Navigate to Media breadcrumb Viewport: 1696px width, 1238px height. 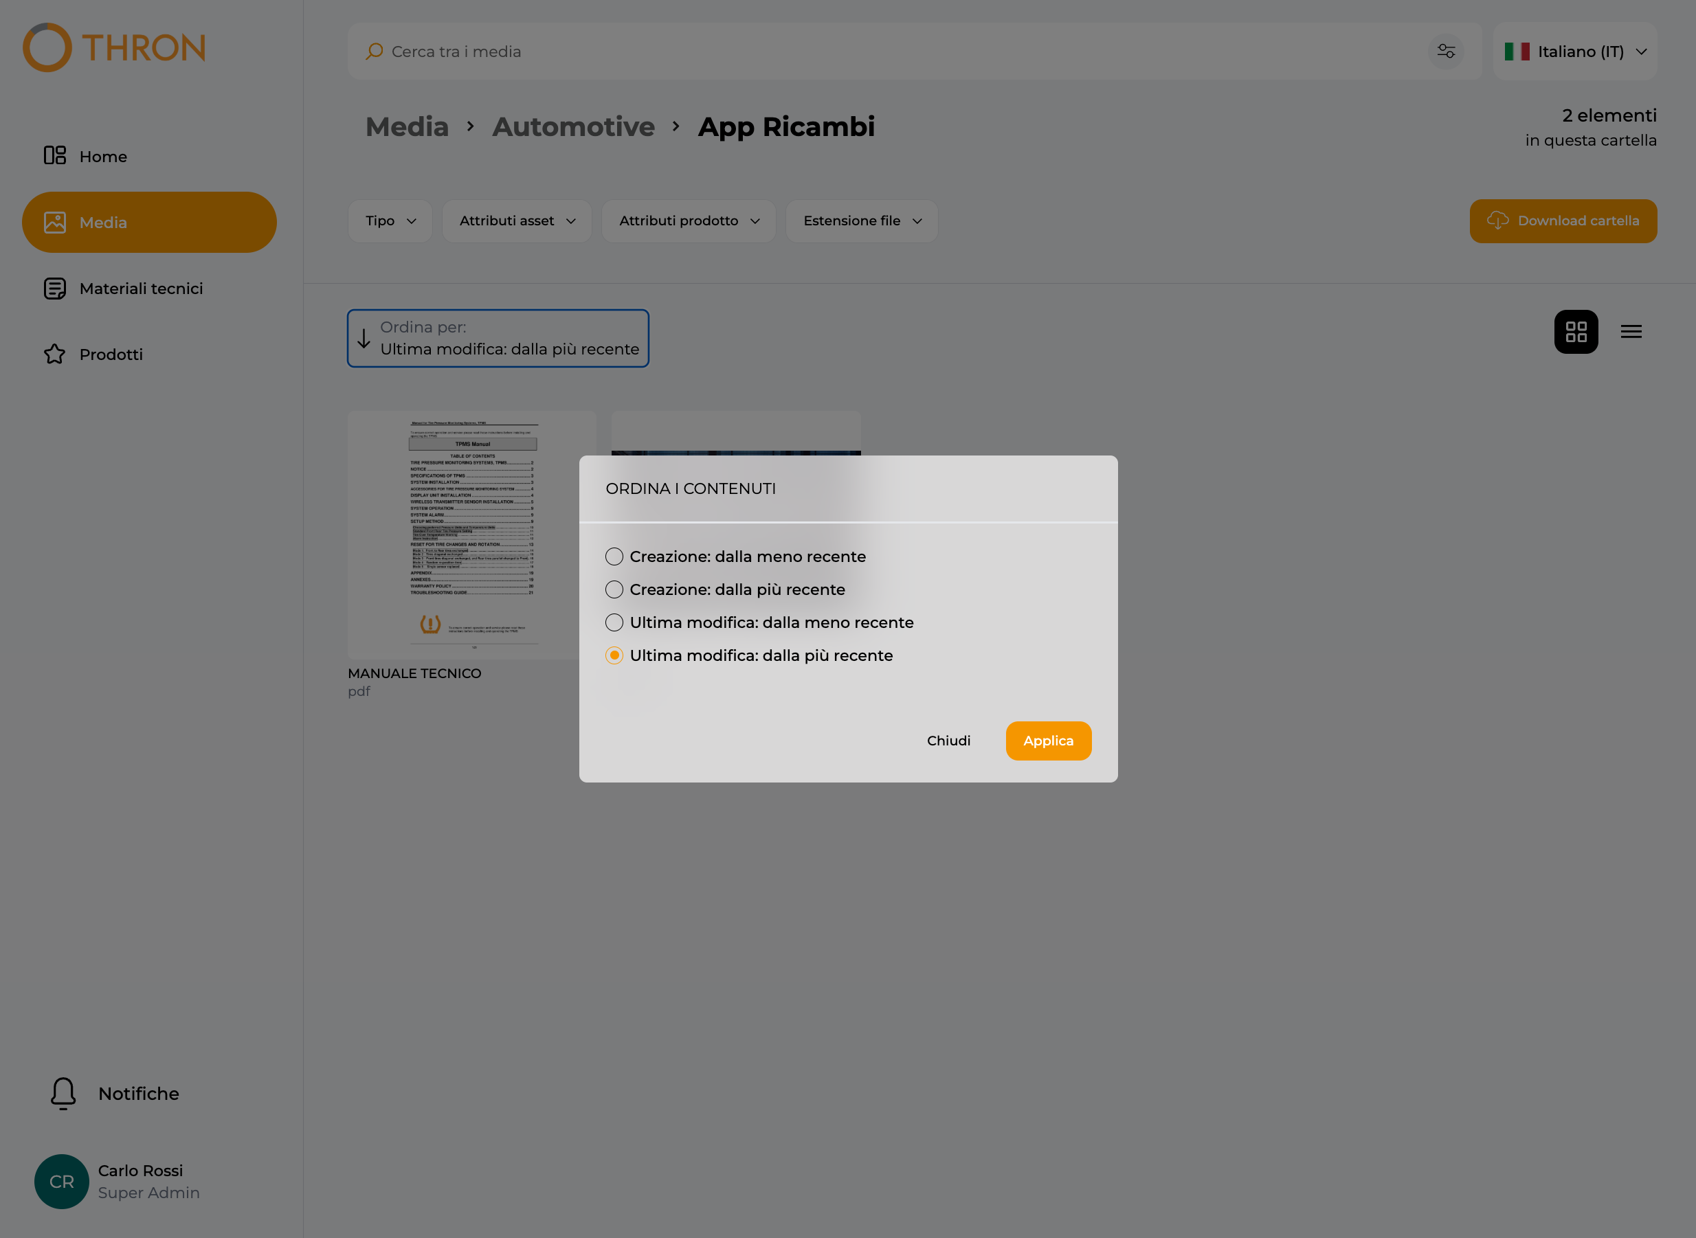(x=407, y=126)
